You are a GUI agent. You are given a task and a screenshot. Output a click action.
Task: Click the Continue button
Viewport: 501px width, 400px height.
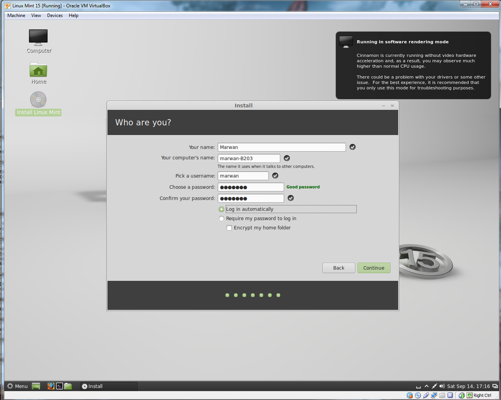coord(373,268)
